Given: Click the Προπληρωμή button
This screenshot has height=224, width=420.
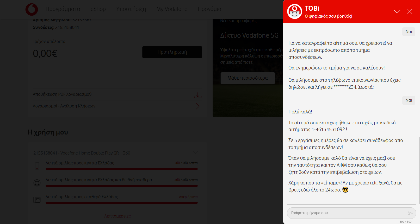Looking at the screenshot, I should point(172,52).
